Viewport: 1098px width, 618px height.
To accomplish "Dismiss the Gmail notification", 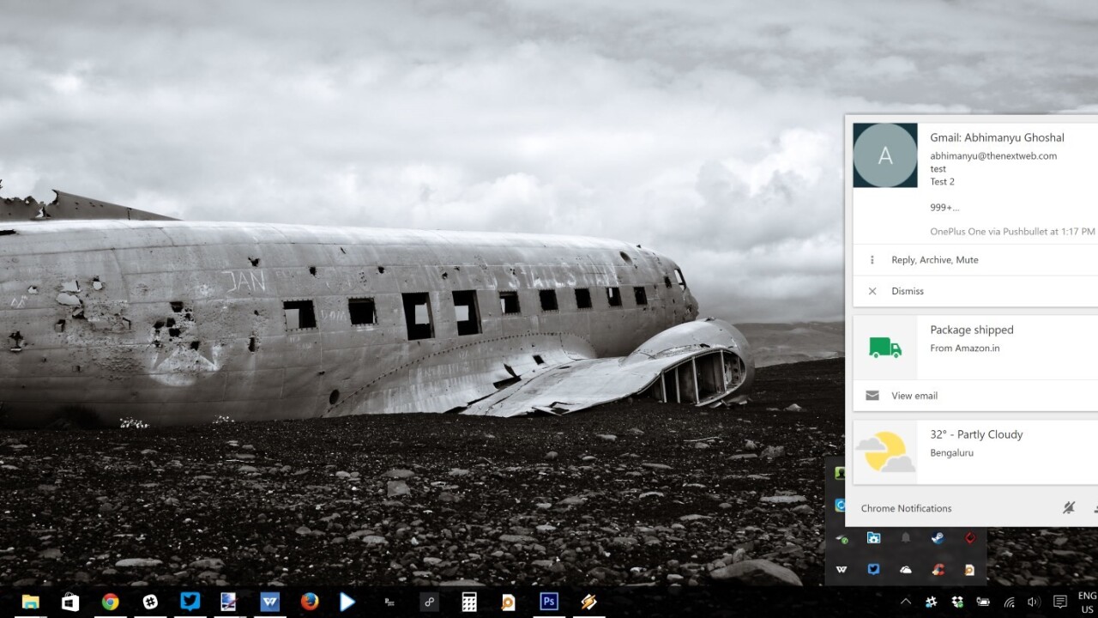I will click(x=907, y=291).
